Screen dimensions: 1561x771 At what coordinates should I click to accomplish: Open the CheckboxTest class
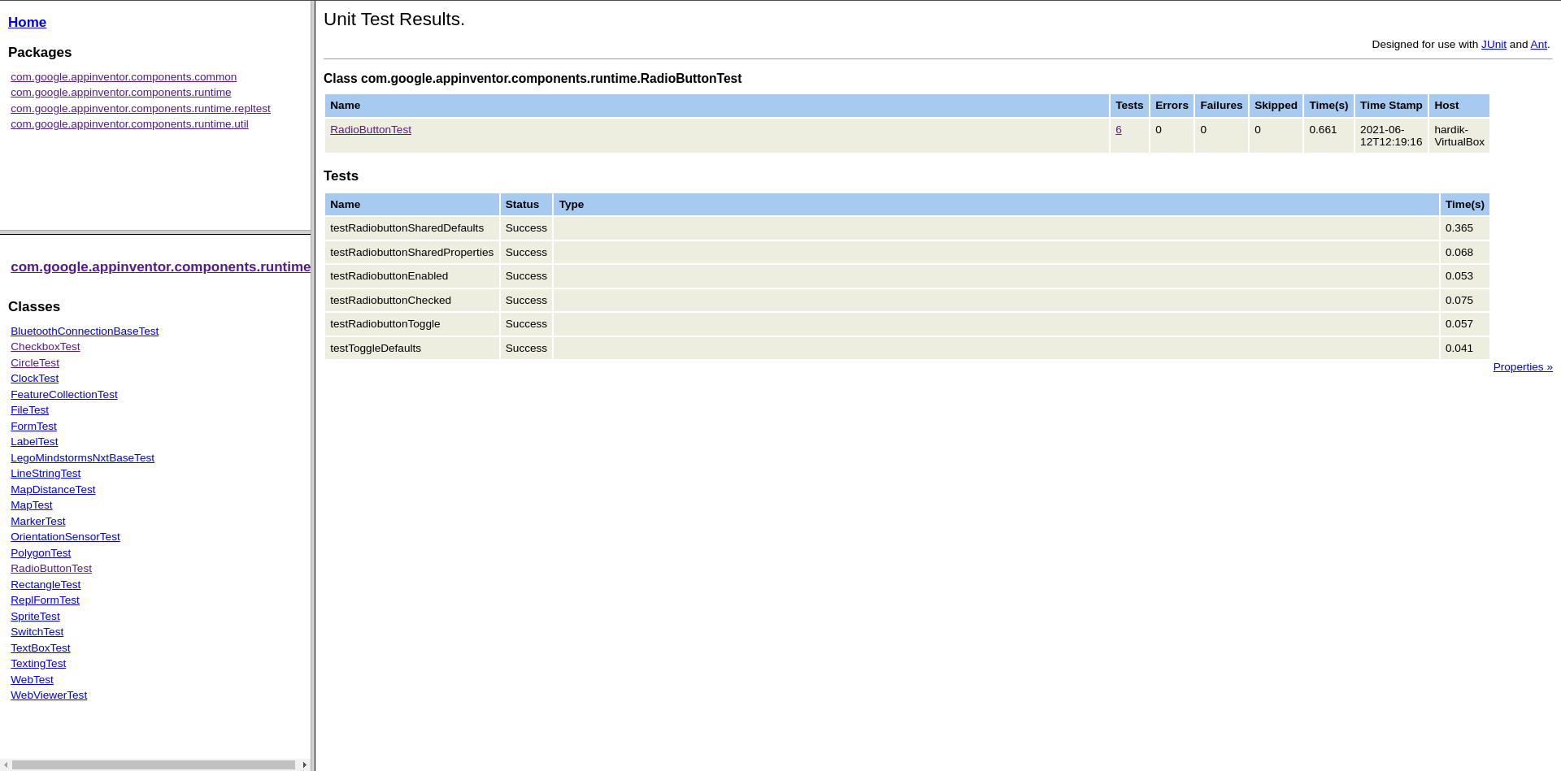pos(45,346)
